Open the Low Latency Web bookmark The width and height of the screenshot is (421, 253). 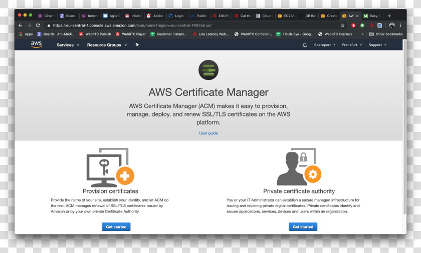click(210, 34)
